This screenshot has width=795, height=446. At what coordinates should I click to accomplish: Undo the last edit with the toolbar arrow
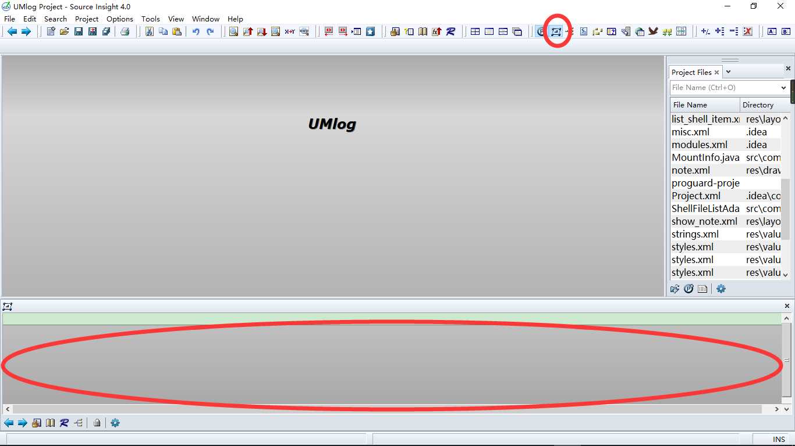(x=196, y=31)
